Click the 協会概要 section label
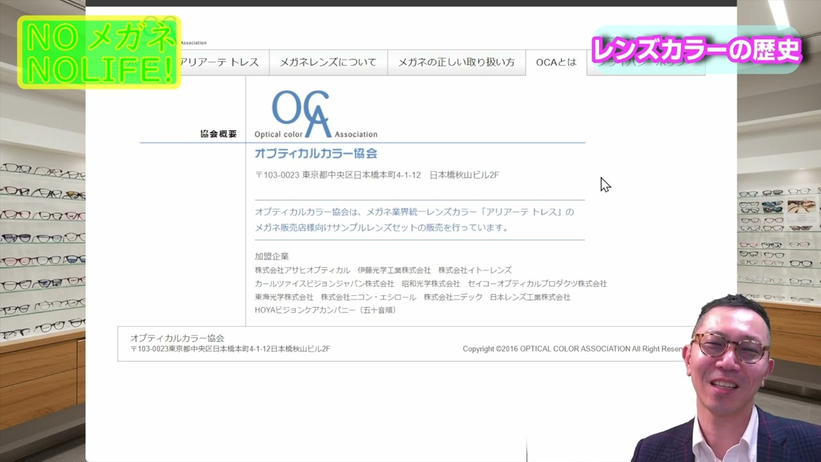Image resolution: width=821 pixels, height=462 pixels. [x=219, y=134]
